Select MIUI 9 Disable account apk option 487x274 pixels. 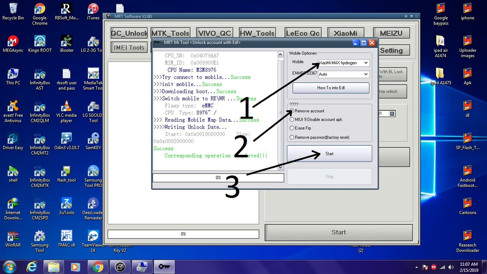pyautogui.click(x=316, y=119)
